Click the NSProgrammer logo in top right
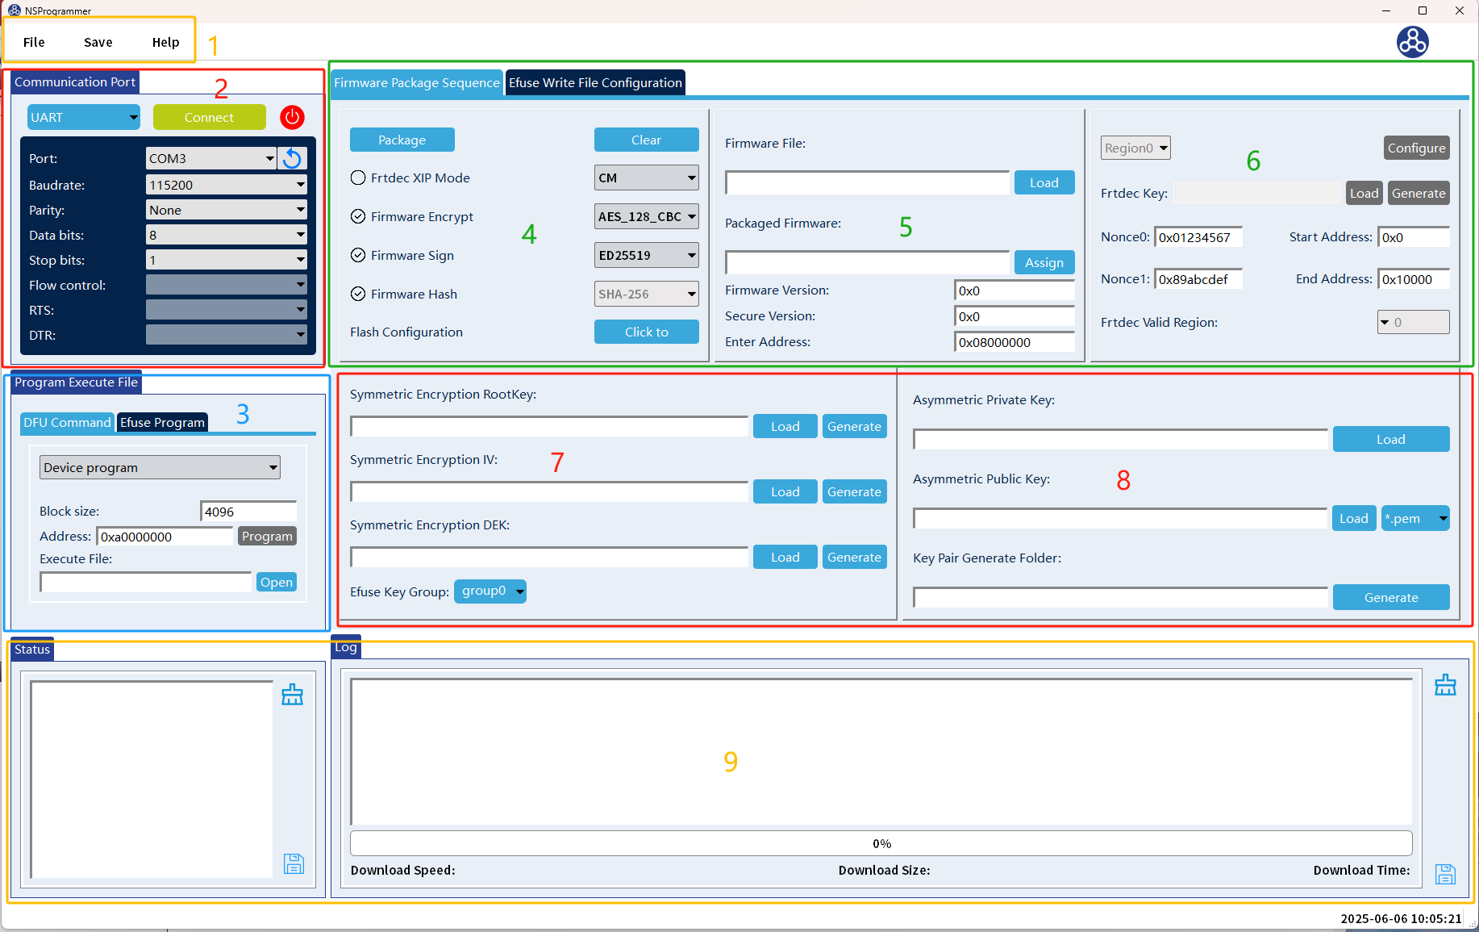Viewport: 1479px width, 932px height. tap(1412, 42)
